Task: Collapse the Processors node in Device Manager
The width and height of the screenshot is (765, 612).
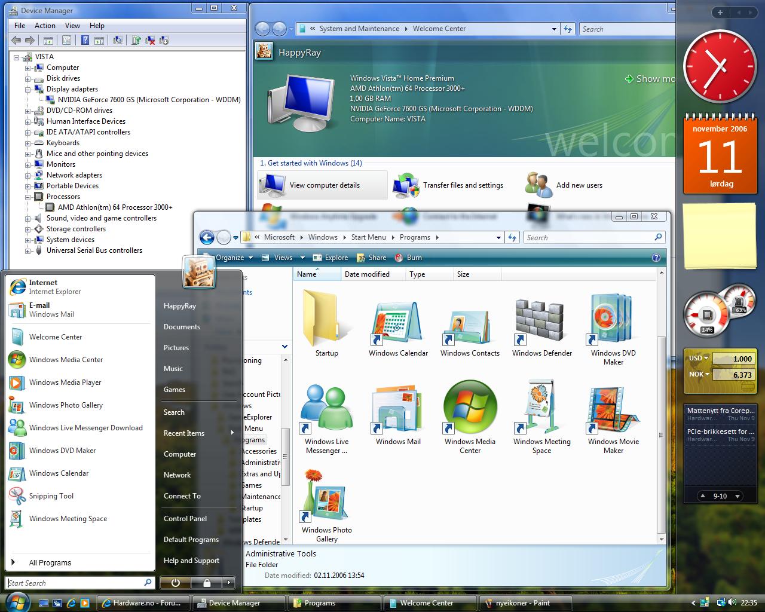Action: (x=27, y=197)
